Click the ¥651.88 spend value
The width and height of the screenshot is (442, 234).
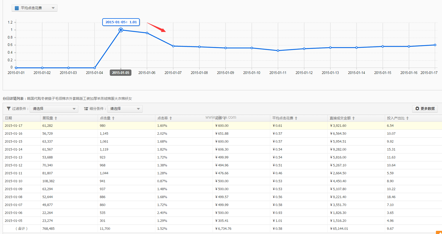222,134
